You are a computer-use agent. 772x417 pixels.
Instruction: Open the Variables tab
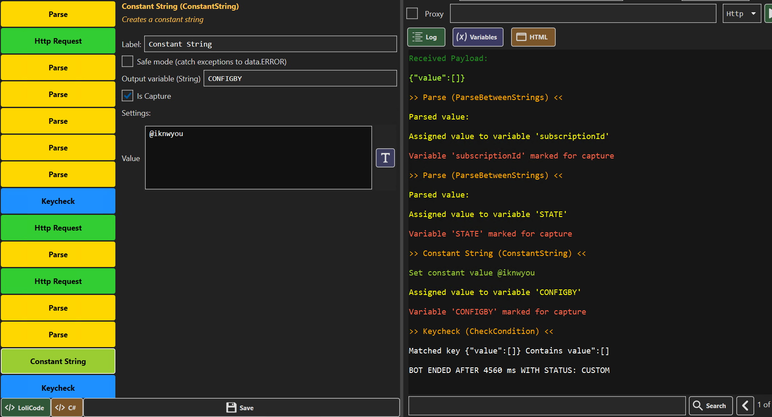478,37
